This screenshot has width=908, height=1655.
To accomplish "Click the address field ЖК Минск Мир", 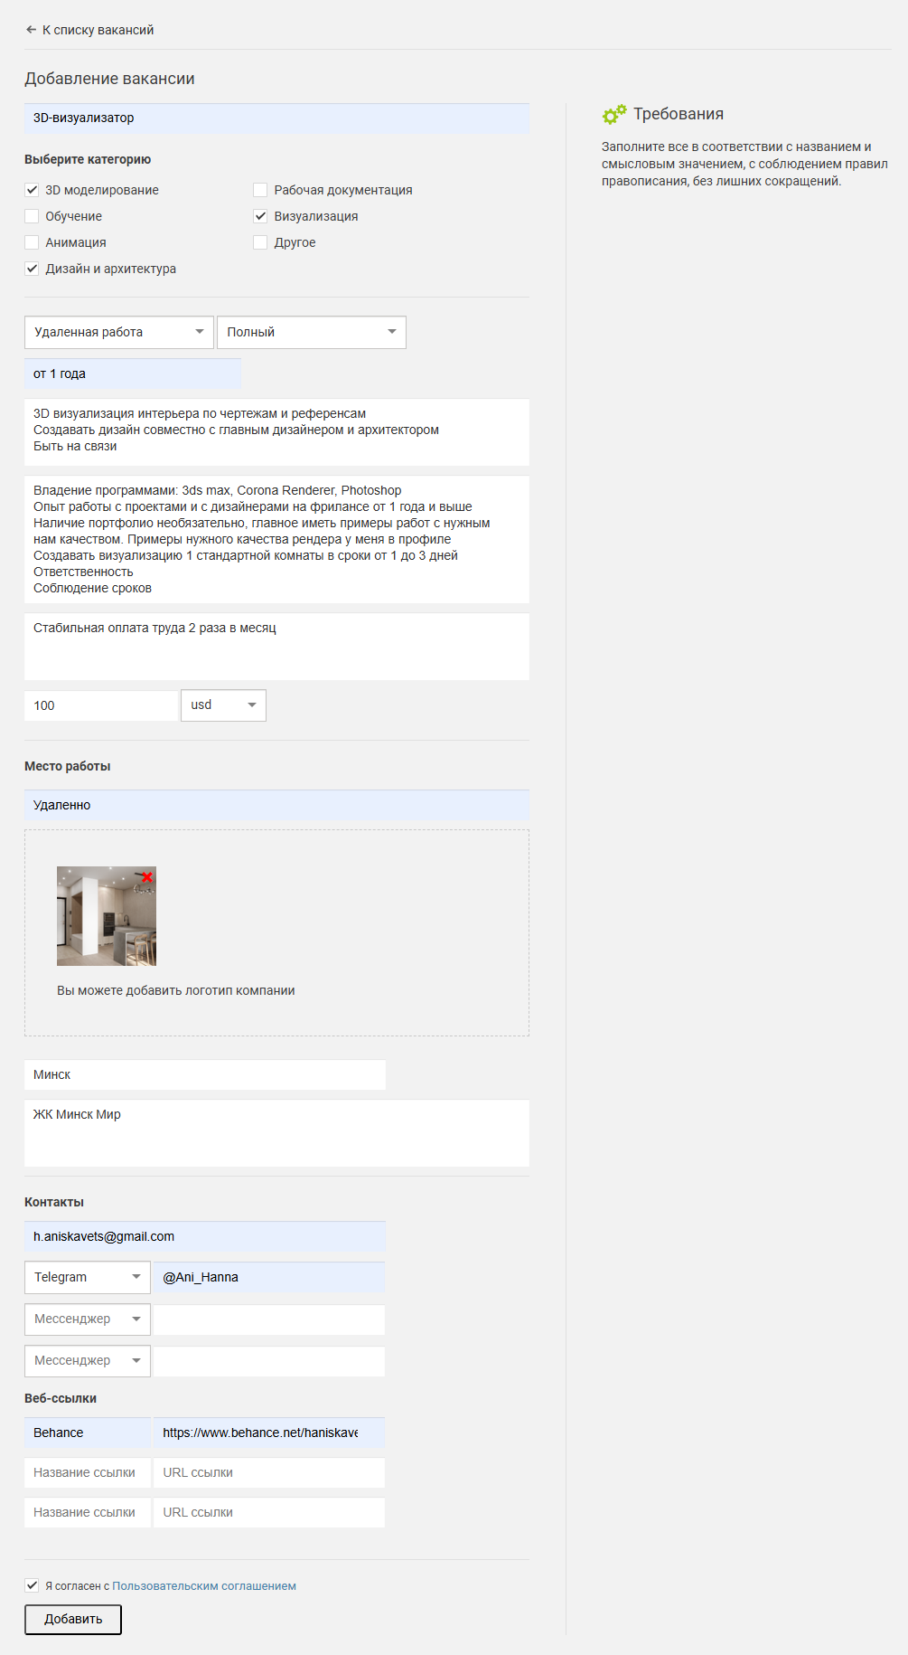I will pos(276,1133).
